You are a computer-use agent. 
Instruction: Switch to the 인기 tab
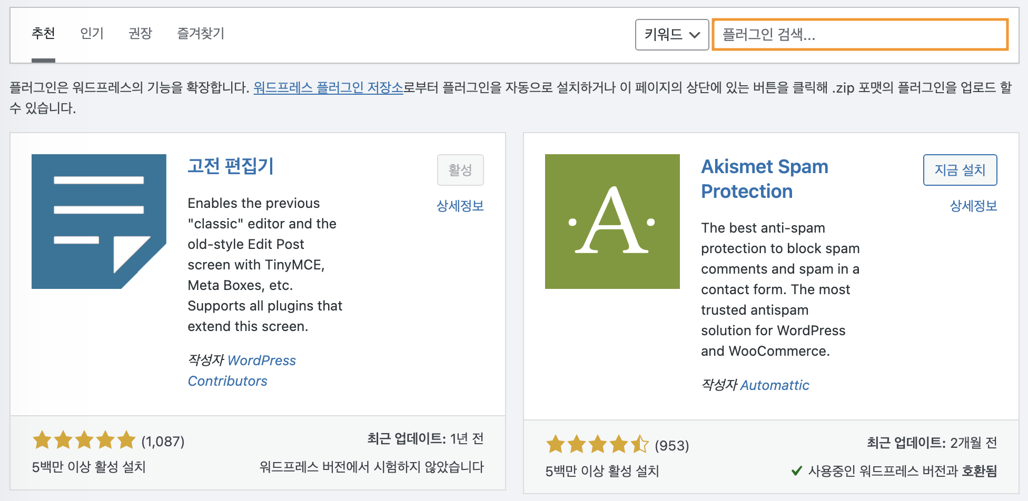92,34
